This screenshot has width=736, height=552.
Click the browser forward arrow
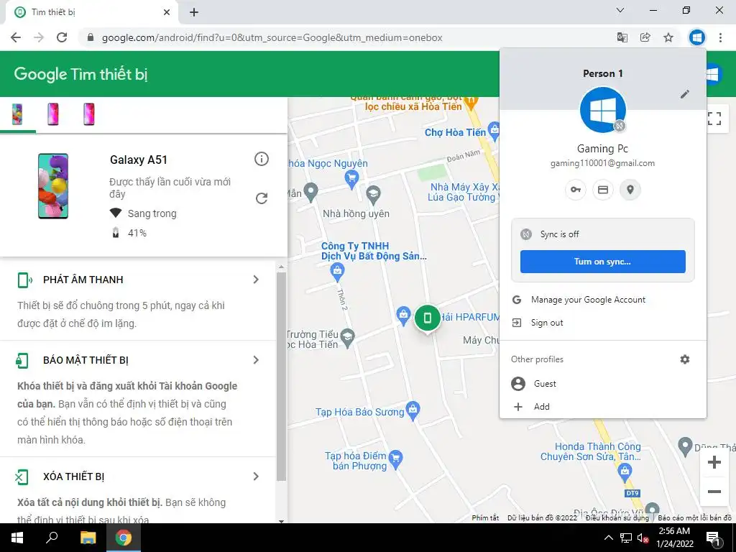[39, 37]
